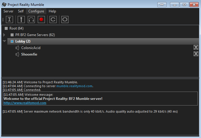Click the comment 'C' toolbar icon
Screen dimensions: 201x138
tap(53, 20)
